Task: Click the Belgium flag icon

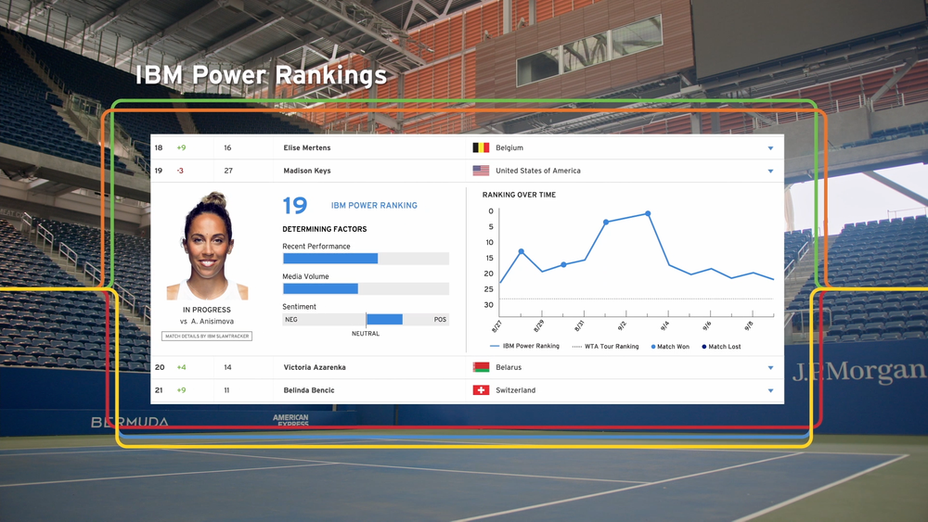Action: coord(481,147)
